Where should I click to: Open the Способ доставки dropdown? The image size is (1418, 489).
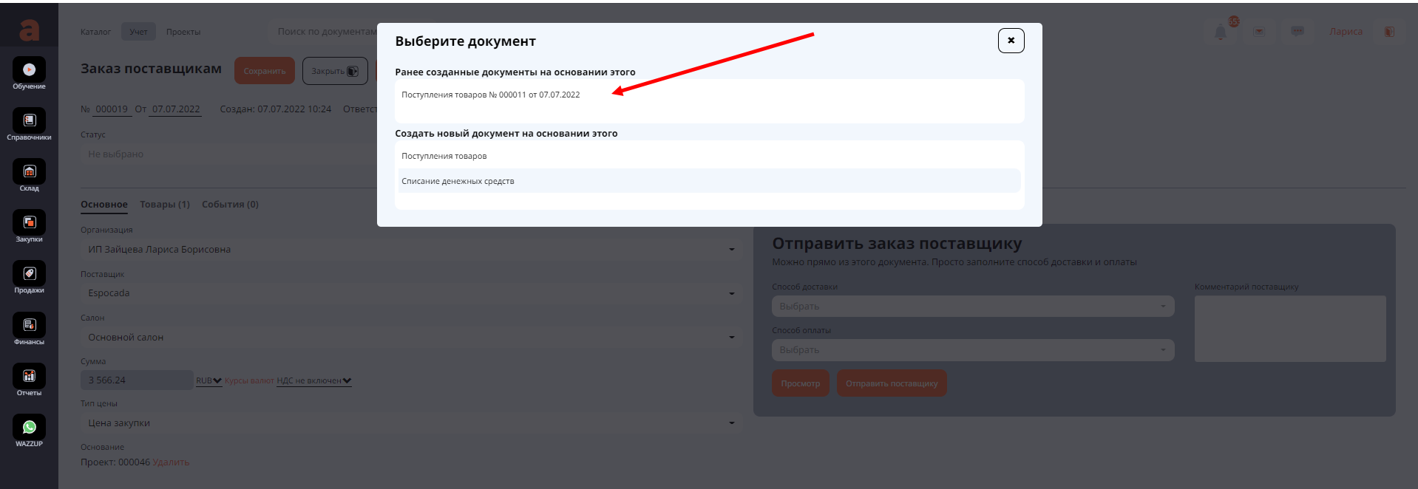(972, 307)
